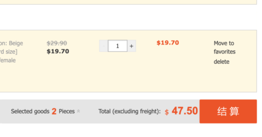Click the word Pieces in the summary bar

tap(67, 111)
